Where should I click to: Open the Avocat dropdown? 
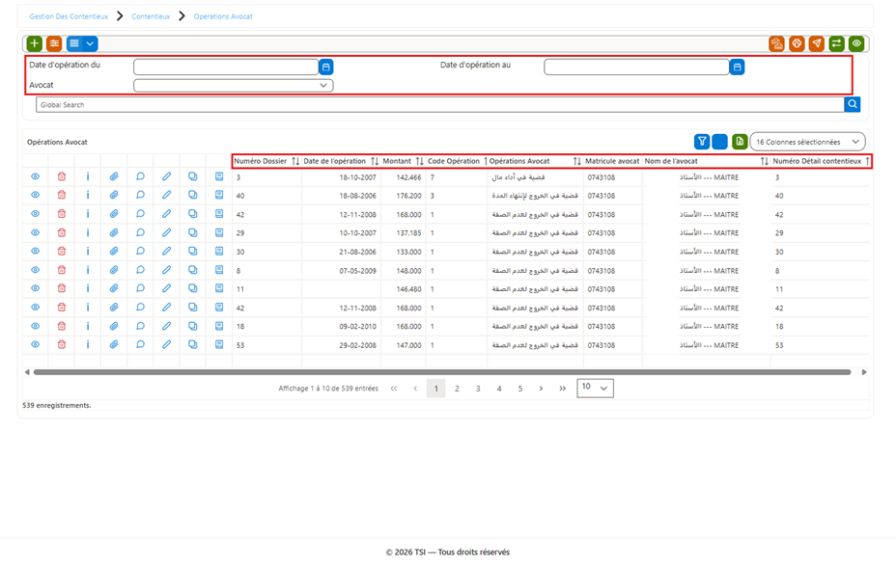coord(233,85)
